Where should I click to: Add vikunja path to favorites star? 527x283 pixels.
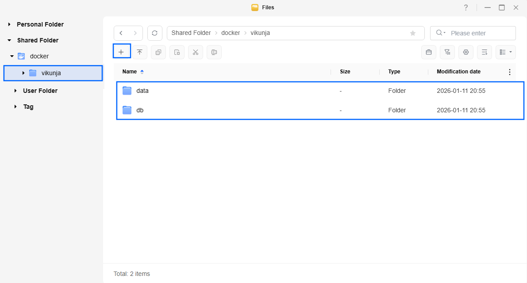[413, 33]
